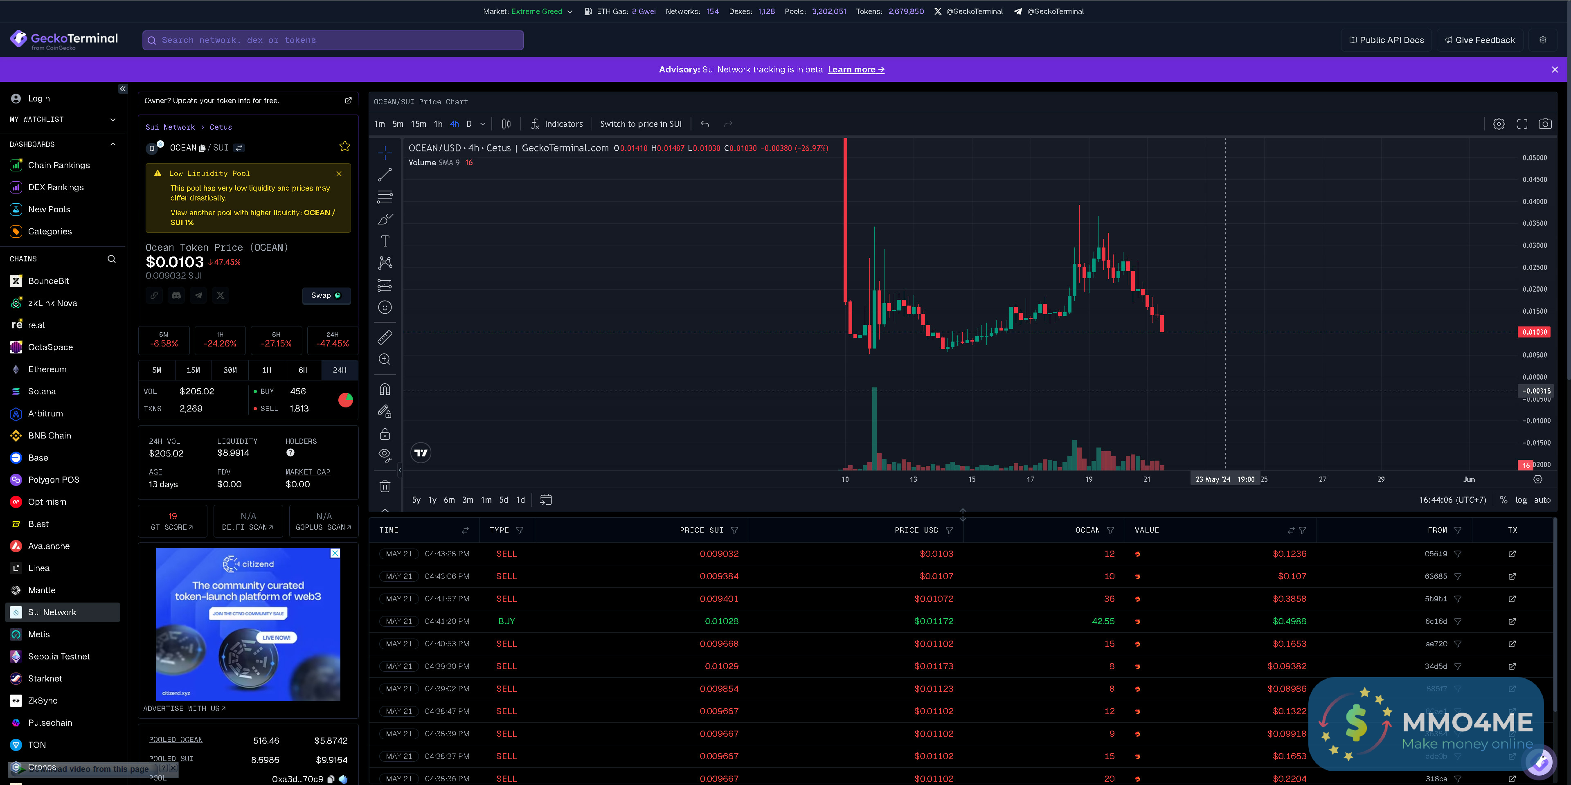The height and width of the screenshot is (785, 1571).
Task: Open the emoji icons tool
Action: click(385, 307)
